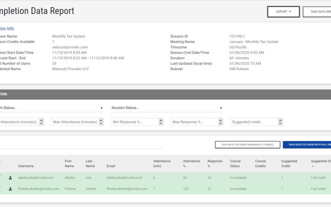This screenshot has width=331, height=207.
Task: Open the Export dropdown button
Action: pyautogui.click(x=283, y=12)
